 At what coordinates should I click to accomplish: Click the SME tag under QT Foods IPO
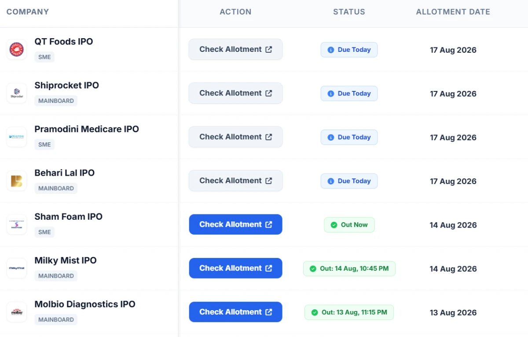tap(44, 57)
